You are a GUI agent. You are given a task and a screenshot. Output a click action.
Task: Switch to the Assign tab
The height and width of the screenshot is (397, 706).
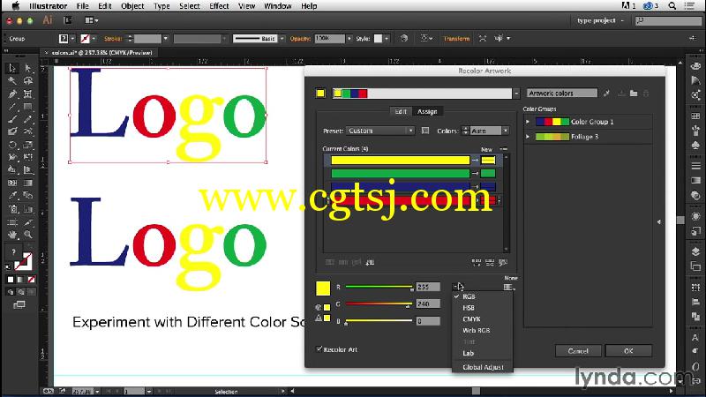pyautogui.click(x=427, y=112)
